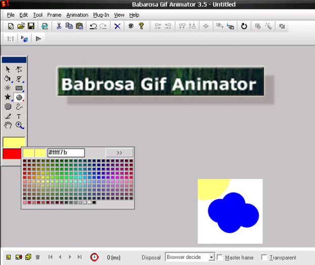This screenshot has height=265, width=315.
Task: Open the Plug-In menu
Action: pos(101,15)
